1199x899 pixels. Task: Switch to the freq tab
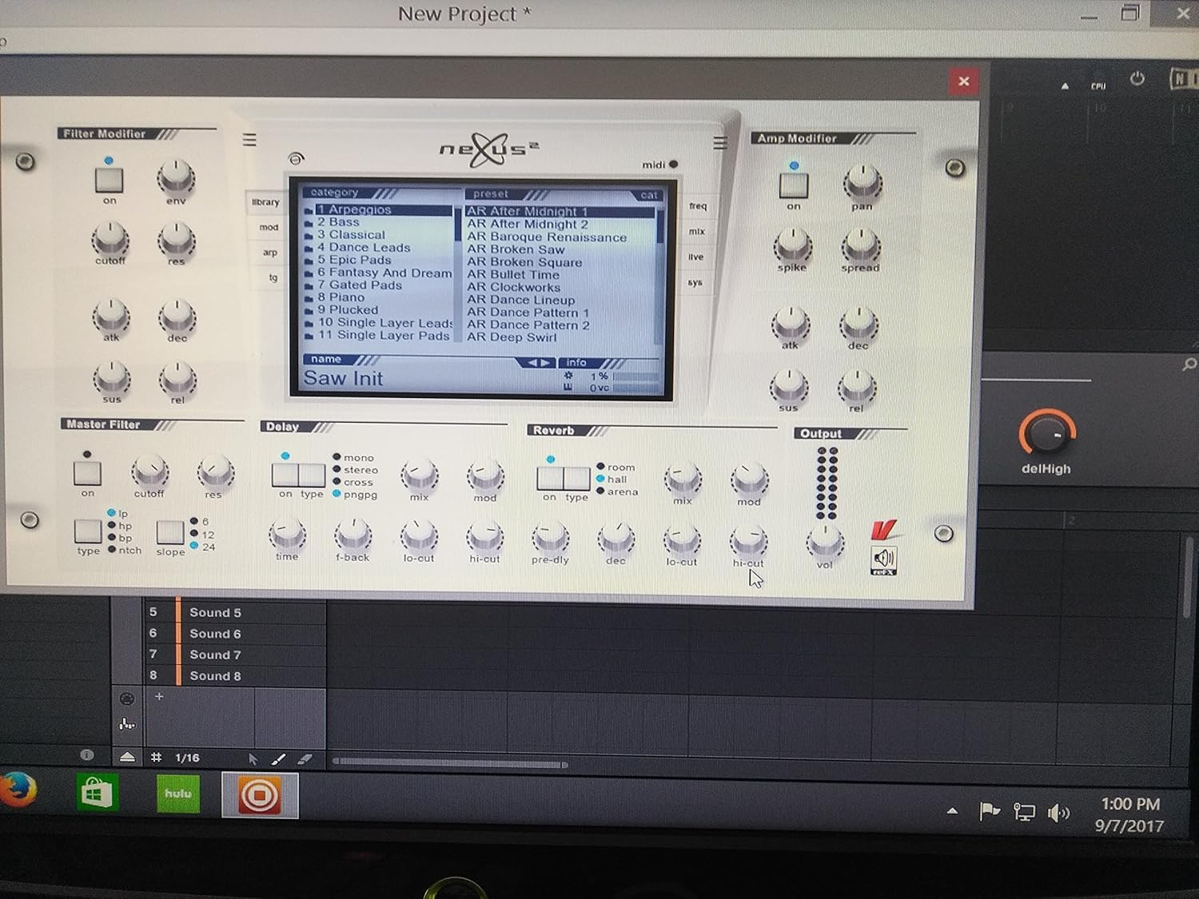click(698, 206)
